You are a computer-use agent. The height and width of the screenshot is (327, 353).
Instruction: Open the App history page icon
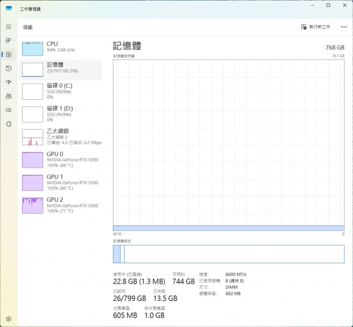pos(8,68)
